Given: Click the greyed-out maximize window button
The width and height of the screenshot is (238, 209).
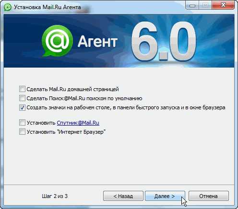Looking at the screenshot, I should coord(205,5).
